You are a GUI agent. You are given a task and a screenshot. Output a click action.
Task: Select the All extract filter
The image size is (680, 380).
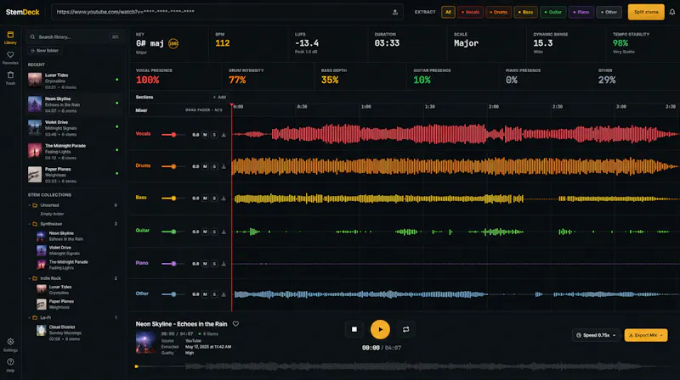[x=448, y=12]
